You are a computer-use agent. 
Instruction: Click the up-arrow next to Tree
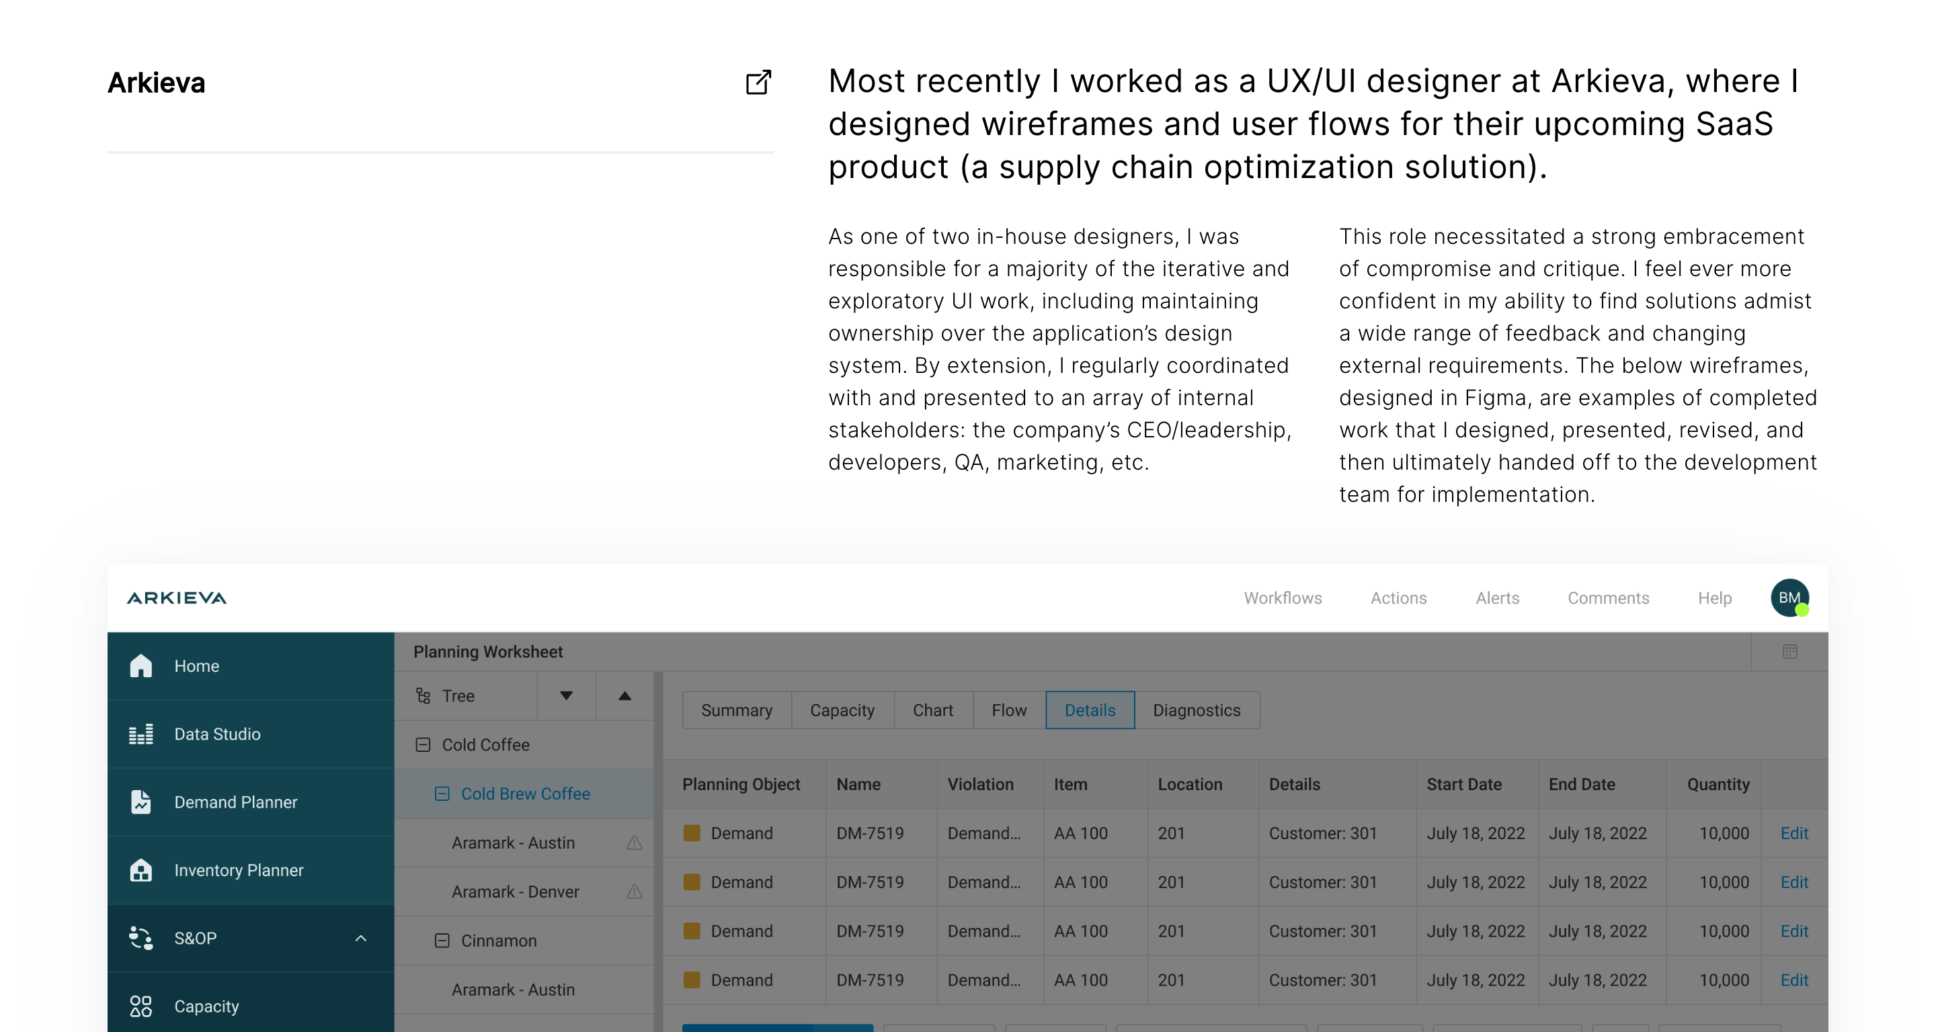point(624,695)
